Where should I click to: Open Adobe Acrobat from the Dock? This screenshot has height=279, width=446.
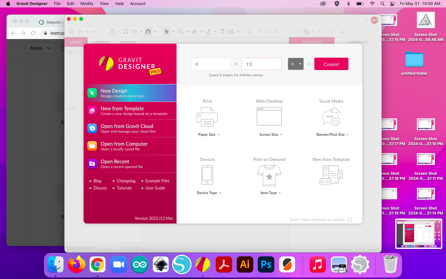click(x=224, y=264)
